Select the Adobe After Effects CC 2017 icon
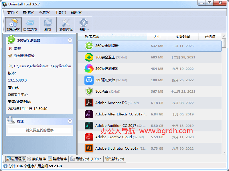Image resolution: width=229 pixels, height=171 pixels. point(89,114)
